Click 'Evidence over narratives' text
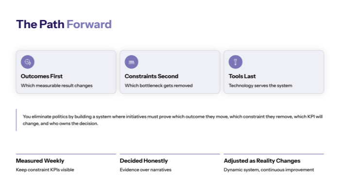This screenshot has width=340, height=194. (145, 170)
